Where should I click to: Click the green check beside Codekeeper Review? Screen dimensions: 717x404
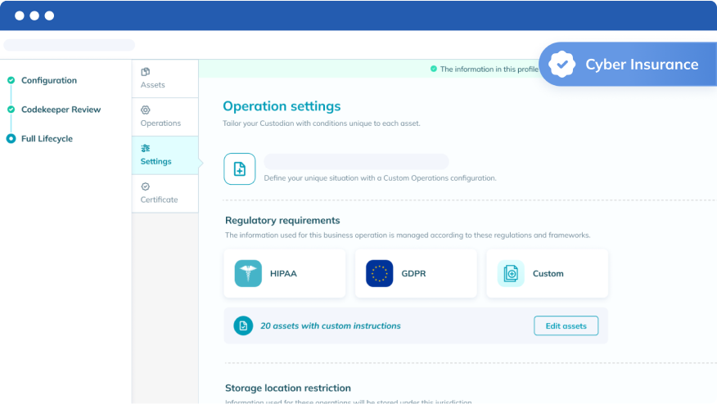point(11,110)
